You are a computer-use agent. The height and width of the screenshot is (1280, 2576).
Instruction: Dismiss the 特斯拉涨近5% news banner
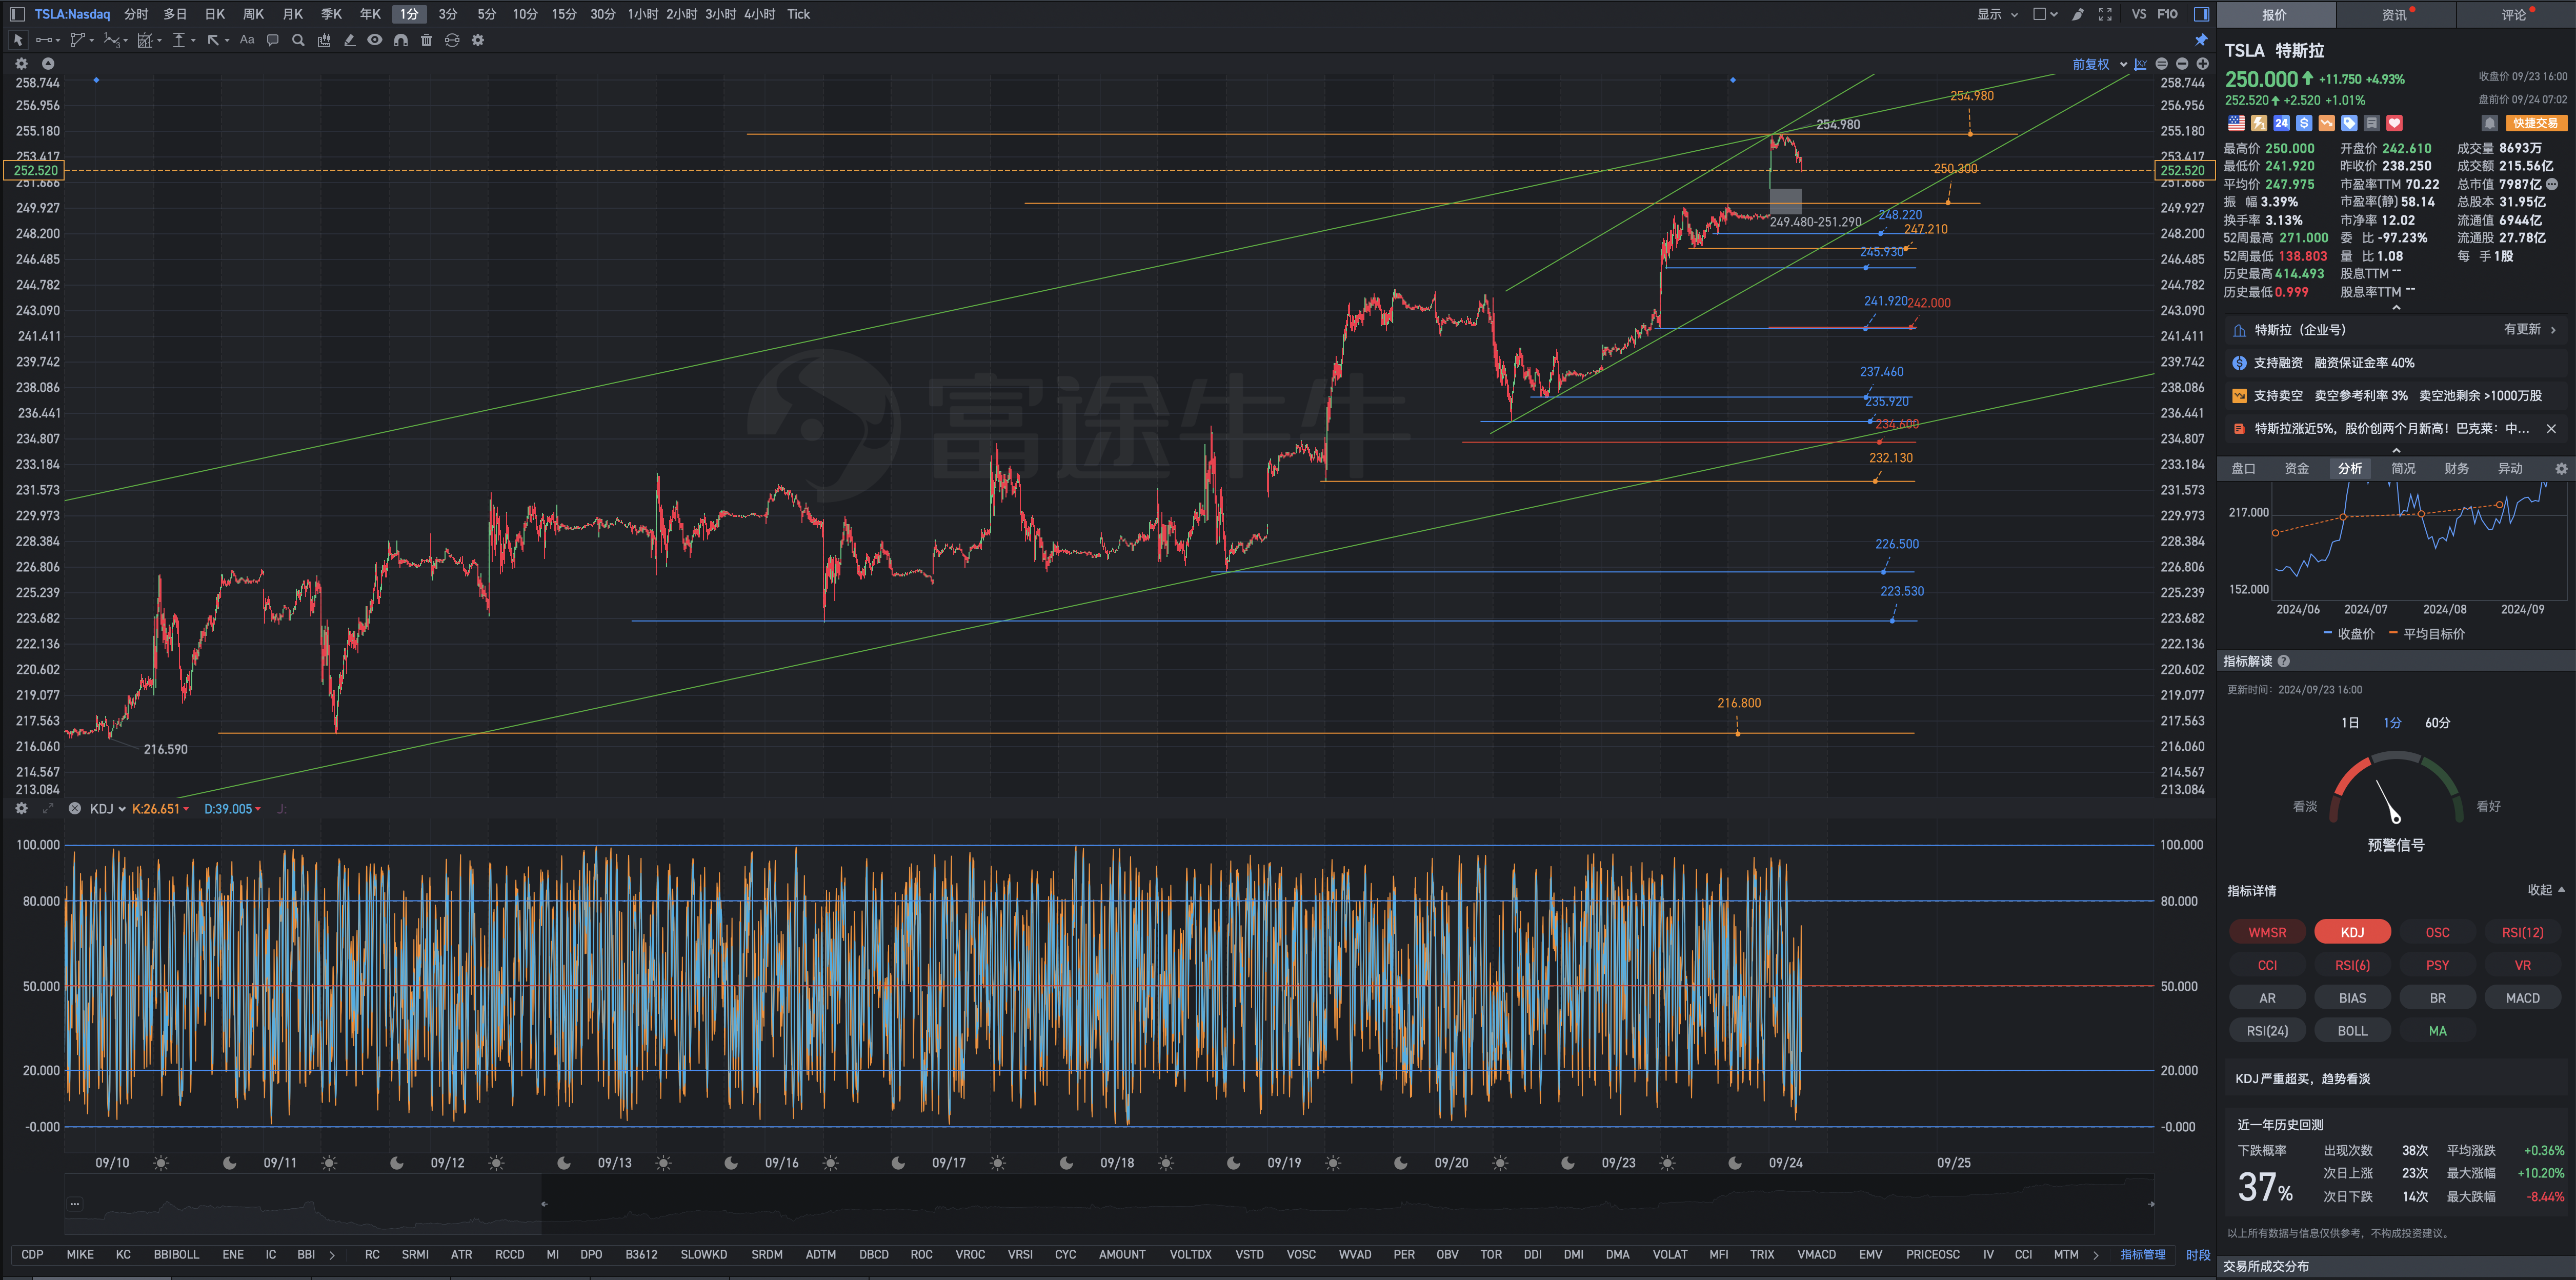2551,428
